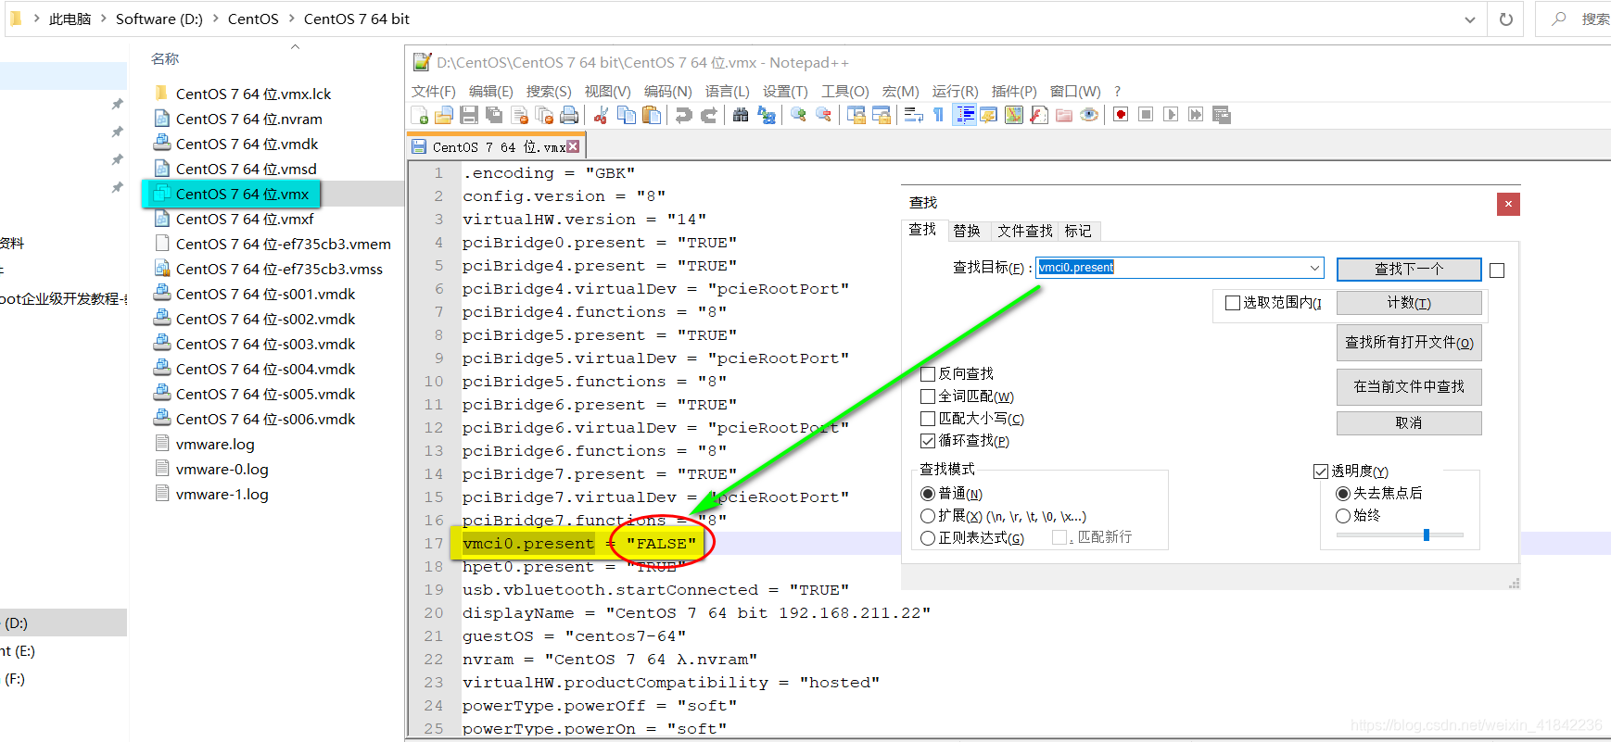Click the 查找所有打开文件 button
Viewport: 1611px width, 742px height.
pos(1409,343)
